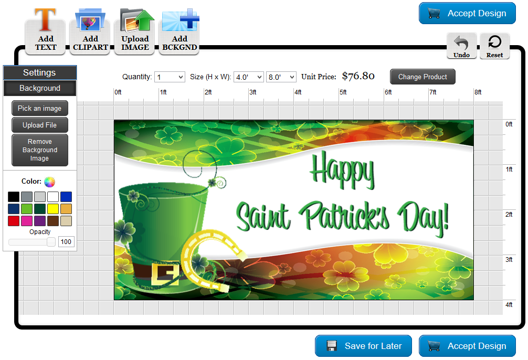528x360 pixels.
Task: Click the Opacity slider handle
Action: pos(51,242)
